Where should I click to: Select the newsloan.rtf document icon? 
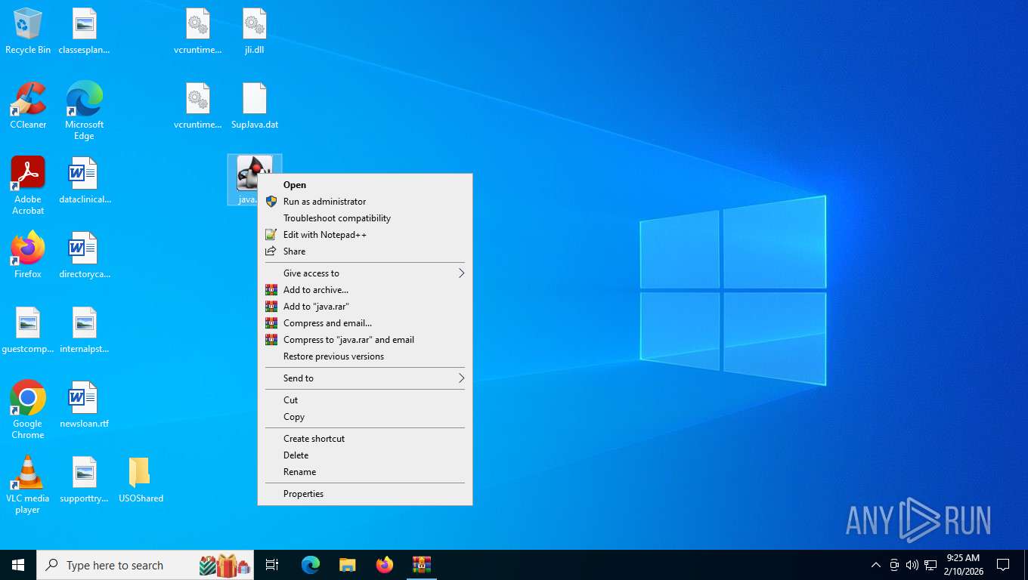[84, 406]
